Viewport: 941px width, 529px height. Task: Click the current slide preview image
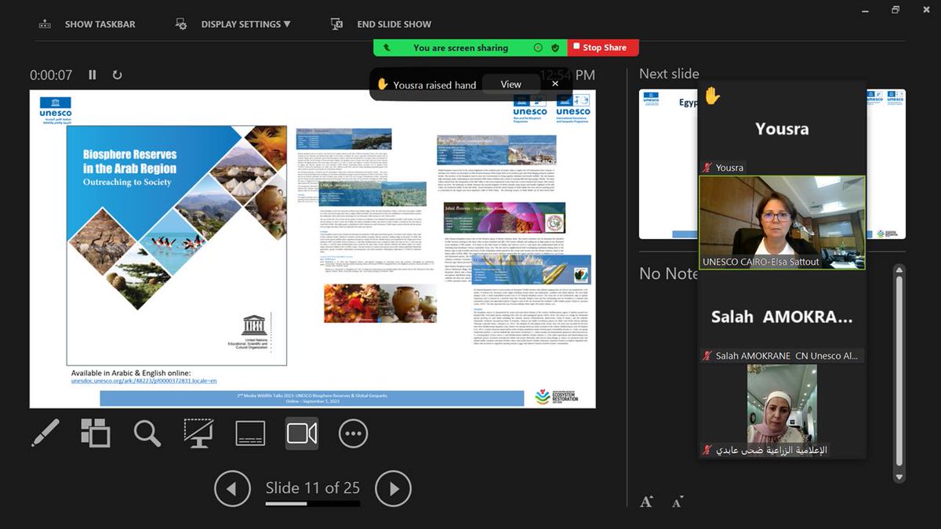tap(312, 249)
